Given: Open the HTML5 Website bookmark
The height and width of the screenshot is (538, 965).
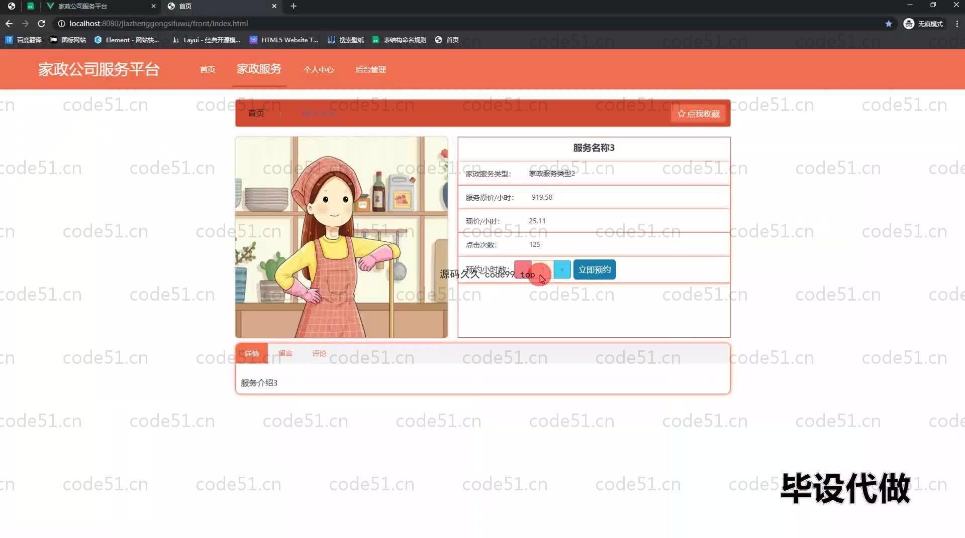Looking at the screenshot, I should click(x=284, y=40).
